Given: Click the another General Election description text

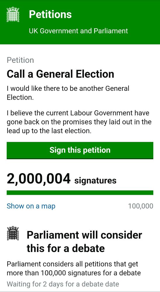Looking at the screenshot, I should pos(68,93).
